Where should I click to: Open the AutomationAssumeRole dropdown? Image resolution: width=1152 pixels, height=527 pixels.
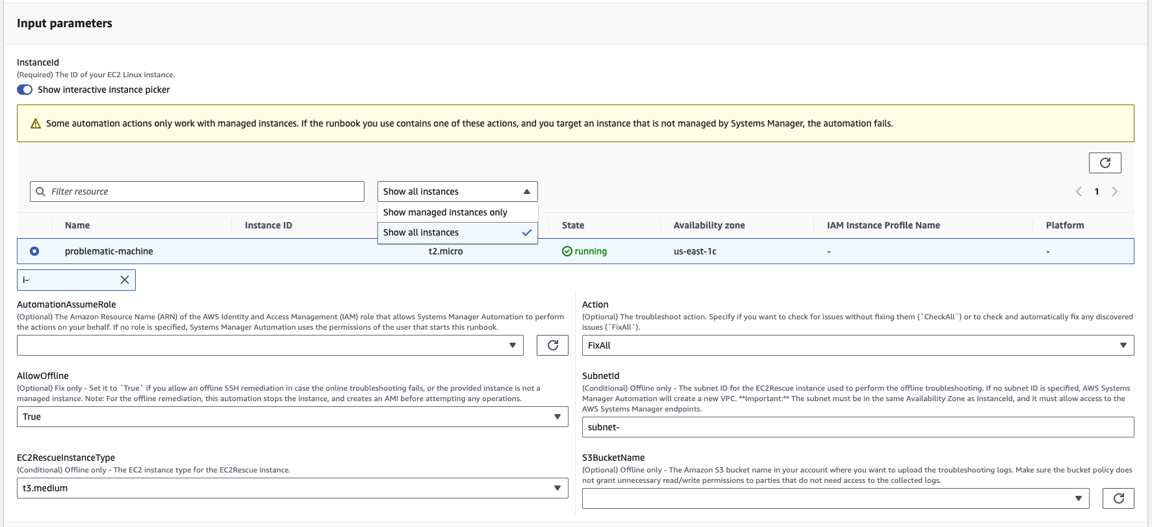(x=270, y=345)
